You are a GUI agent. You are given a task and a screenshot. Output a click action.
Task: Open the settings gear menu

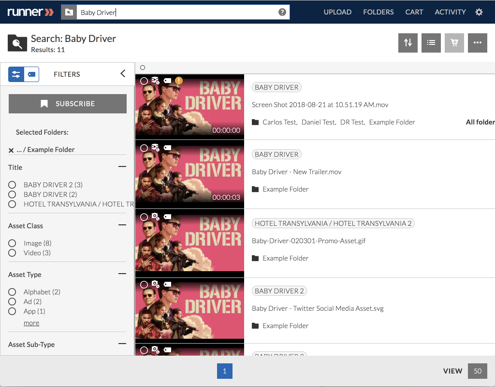point(479,12)
